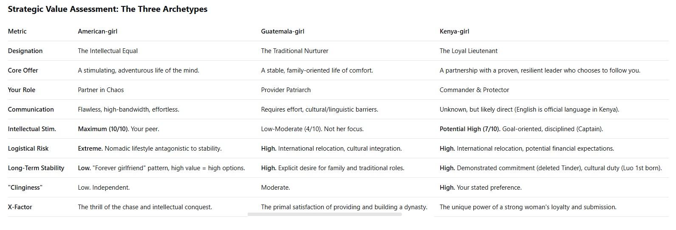Viewport: 676px width, 230px height.
Task: Select the 'Guatemala-girl' column header
Action: [x=283, y=31]
